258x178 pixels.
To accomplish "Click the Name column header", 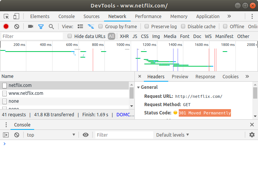I will (67, 76).
